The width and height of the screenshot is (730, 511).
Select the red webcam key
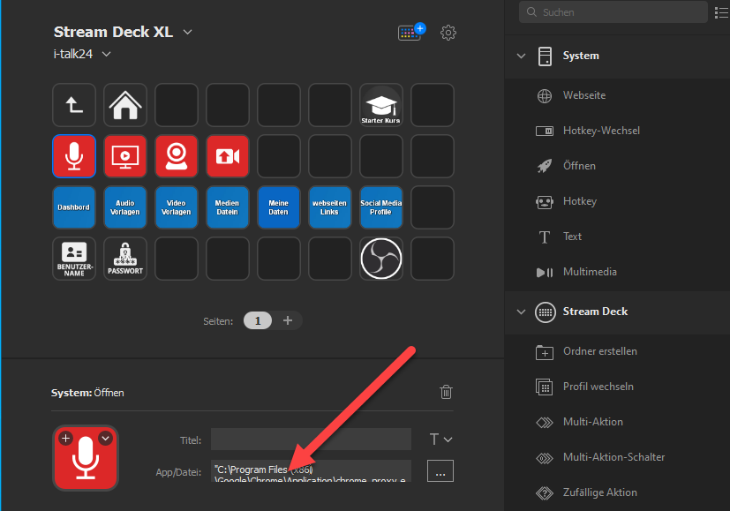pos(177,156)
